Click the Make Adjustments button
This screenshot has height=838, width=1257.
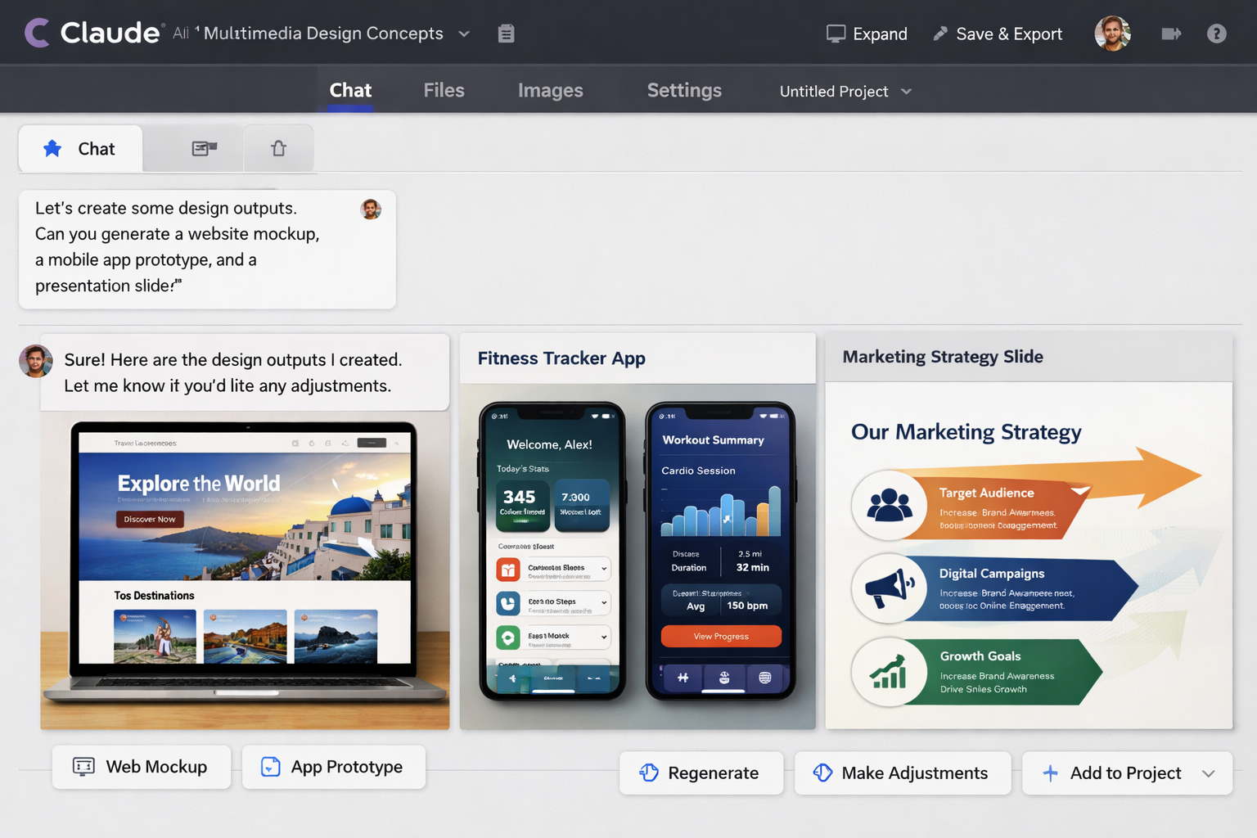[902, 773]
